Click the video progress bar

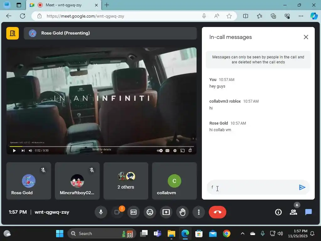102,147
